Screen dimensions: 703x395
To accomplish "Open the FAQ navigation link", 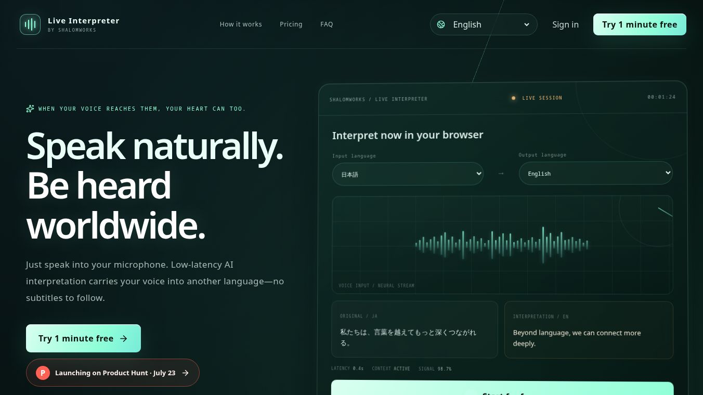I will click(x=327, y=24).
